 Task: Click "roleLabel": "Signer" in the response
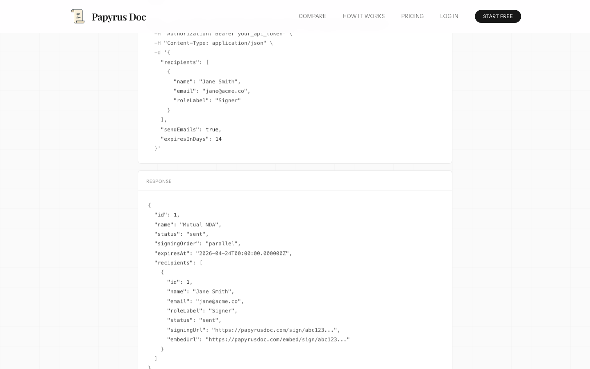pos(202,311)
